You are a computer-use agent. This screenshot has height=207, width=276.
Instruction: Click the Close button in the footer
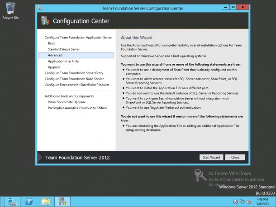[235, 157]
